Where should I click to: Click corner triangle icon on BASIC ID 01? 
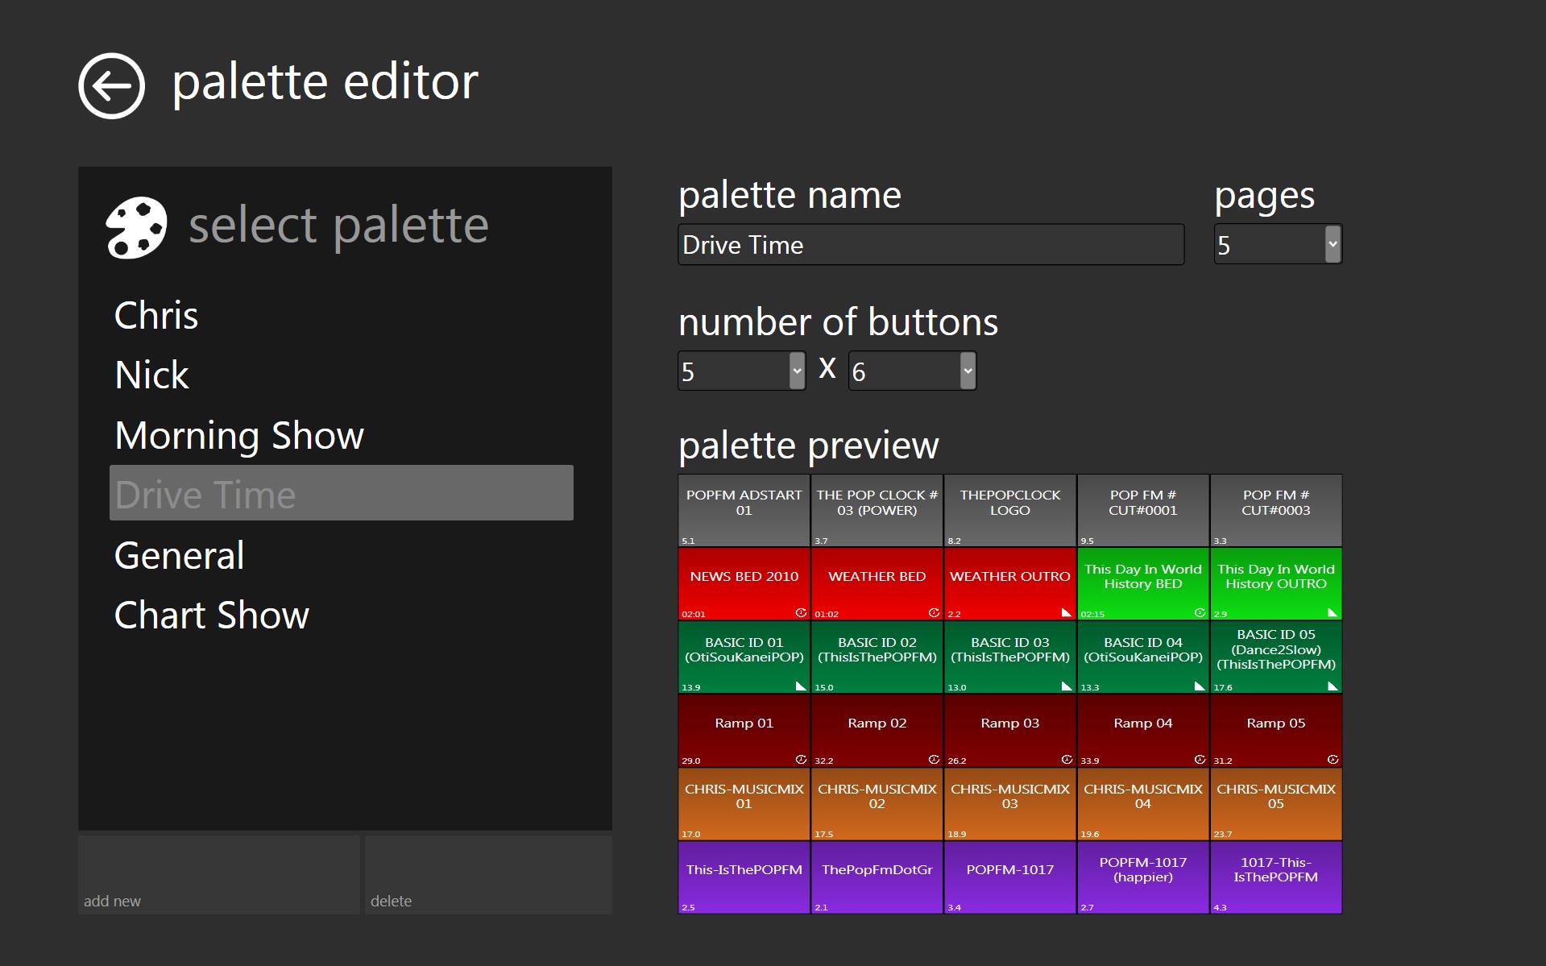801,686
